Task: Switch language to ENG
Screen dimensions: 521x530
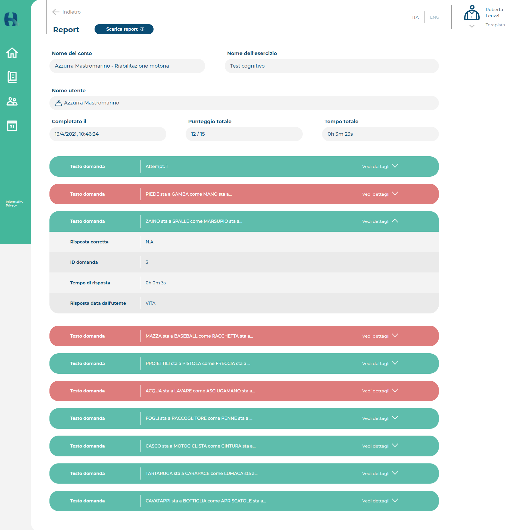Action: pyautogui.click(x=435, y=17)
